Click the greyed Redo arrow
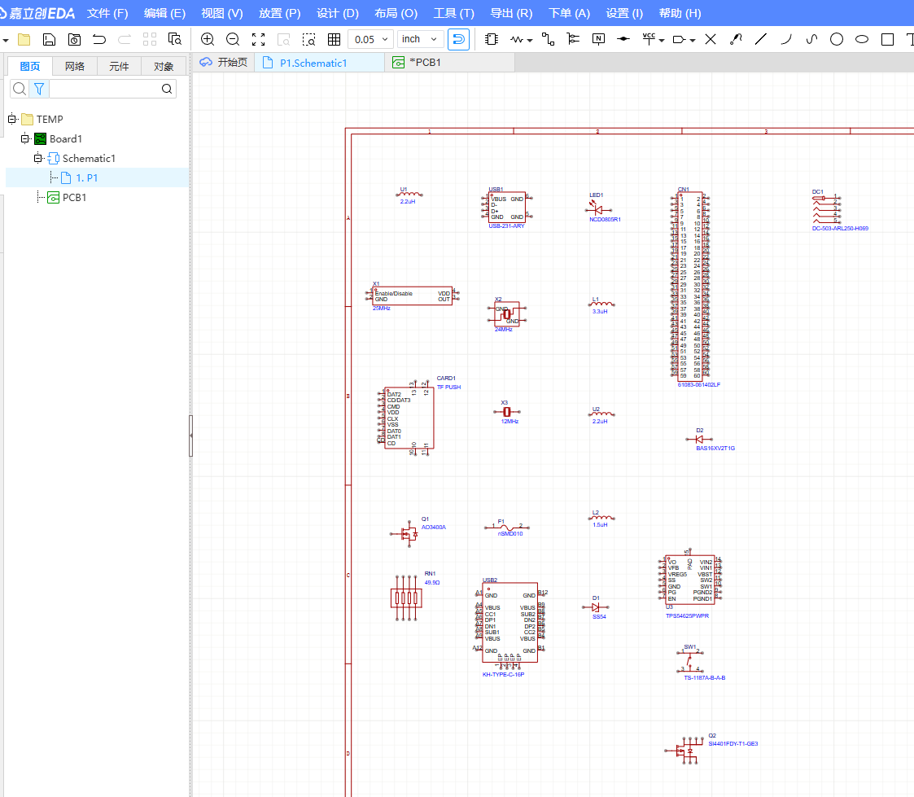The image size is (914, 797). point(125,40)
